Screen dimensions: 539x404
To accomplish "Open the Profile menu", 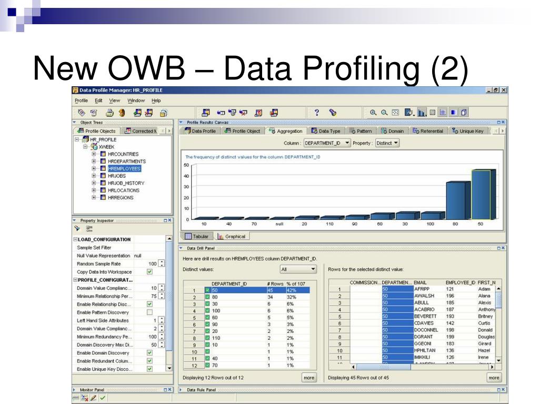I will 81,100.
